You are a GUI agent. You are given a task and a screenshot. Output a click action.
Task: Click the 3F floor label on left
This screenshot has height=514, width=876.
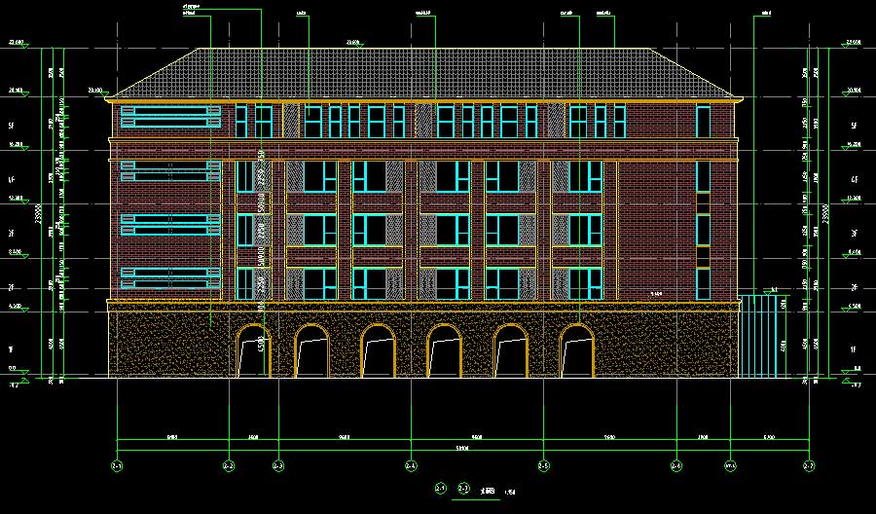(12, 235)
